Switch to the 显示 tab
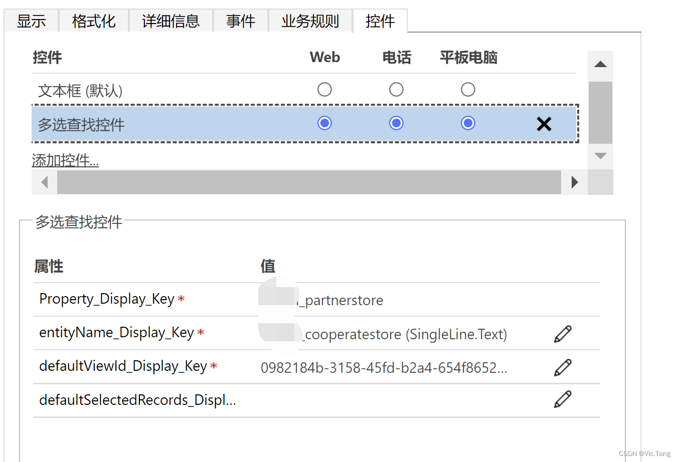The width and height of the screenshot is (678, 462). [x=31, y=21]
